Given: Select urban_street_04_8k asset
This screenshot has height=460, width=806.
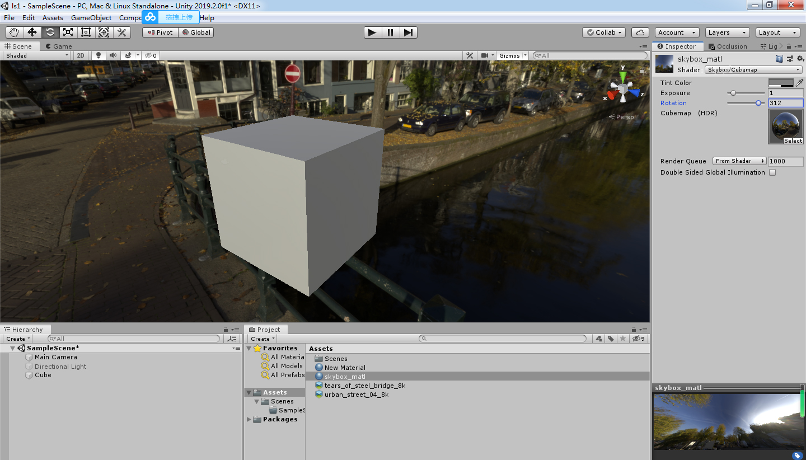Looking at the screenshot, I should click(356, 395).
